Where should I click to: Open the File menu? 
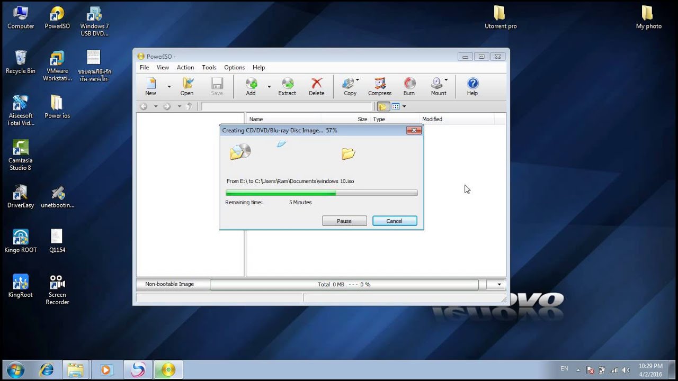pyautogui.click(x=144, y=67)
